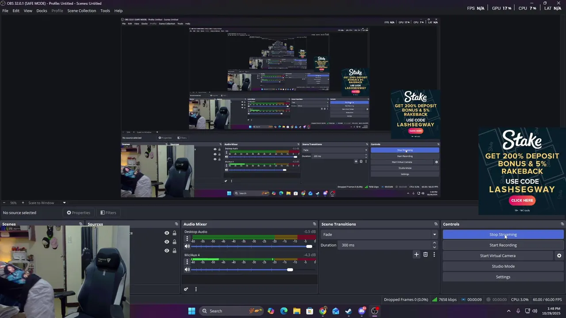Screen dimensions: 566x318
Task: Click the streaming timer 00:00:09 status
Action: point(471,299)
